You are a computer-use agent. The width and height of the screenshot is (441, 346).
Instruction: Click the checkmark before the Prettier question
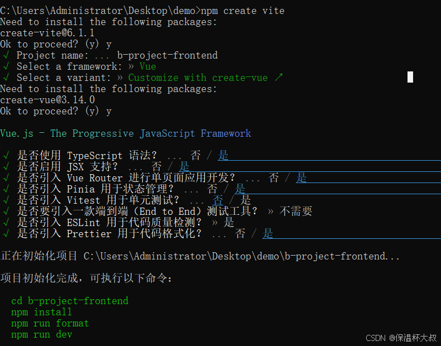(x=6, y=234)
